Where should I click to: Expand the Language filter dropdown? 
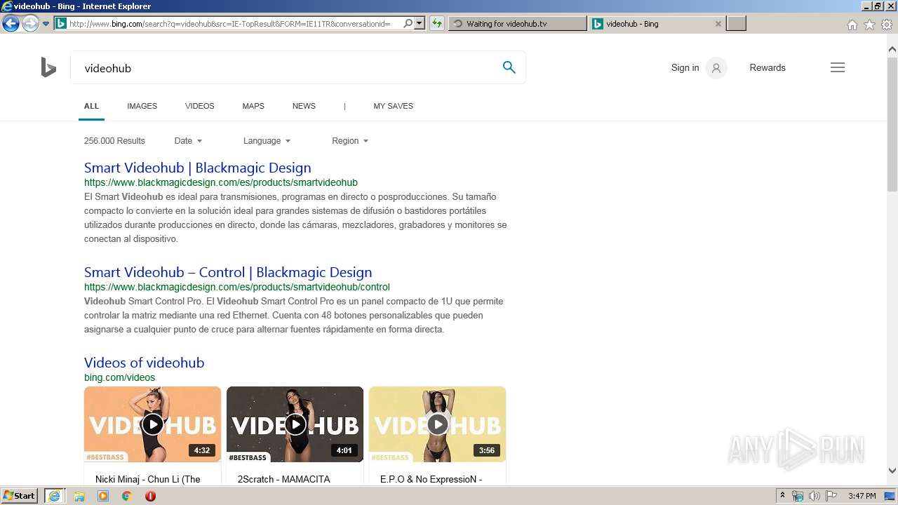[x=267, y=141]
